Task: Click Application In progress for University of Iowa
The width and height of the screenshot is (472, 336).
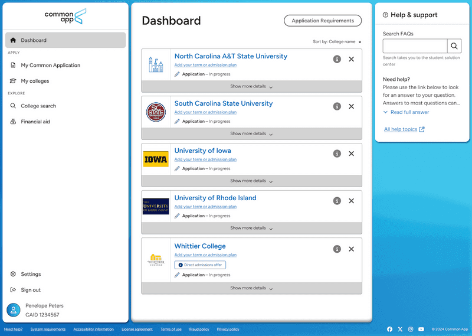Action: pos(202,168)
